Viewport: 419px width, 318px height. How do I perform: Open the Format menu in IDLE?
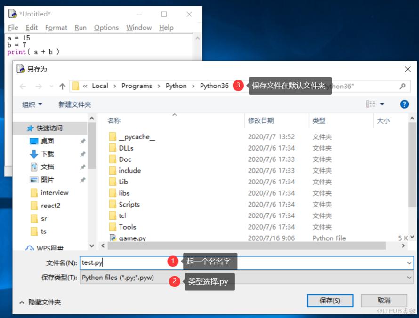coord(56,28)
